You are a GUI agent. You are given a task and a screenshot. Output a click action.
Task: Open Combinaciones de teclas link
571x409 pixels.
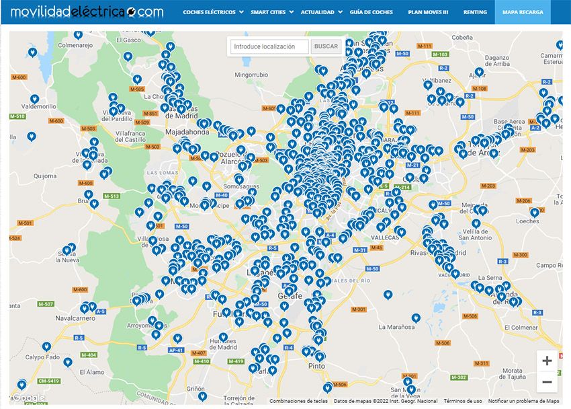coord(299,401)
